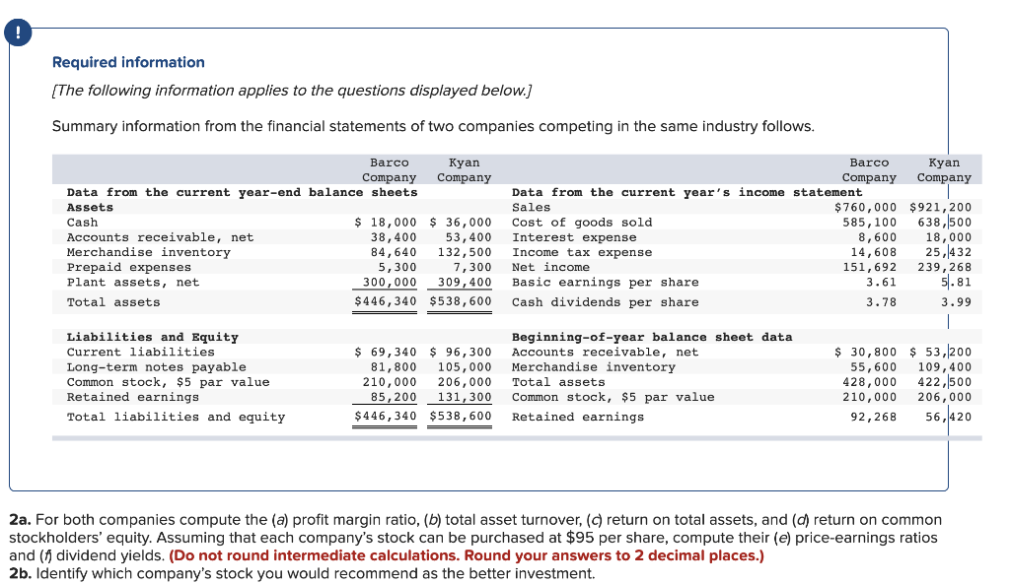Click the 'Sales' row label
Screen dimensions: 1010x584
point(532,207)
